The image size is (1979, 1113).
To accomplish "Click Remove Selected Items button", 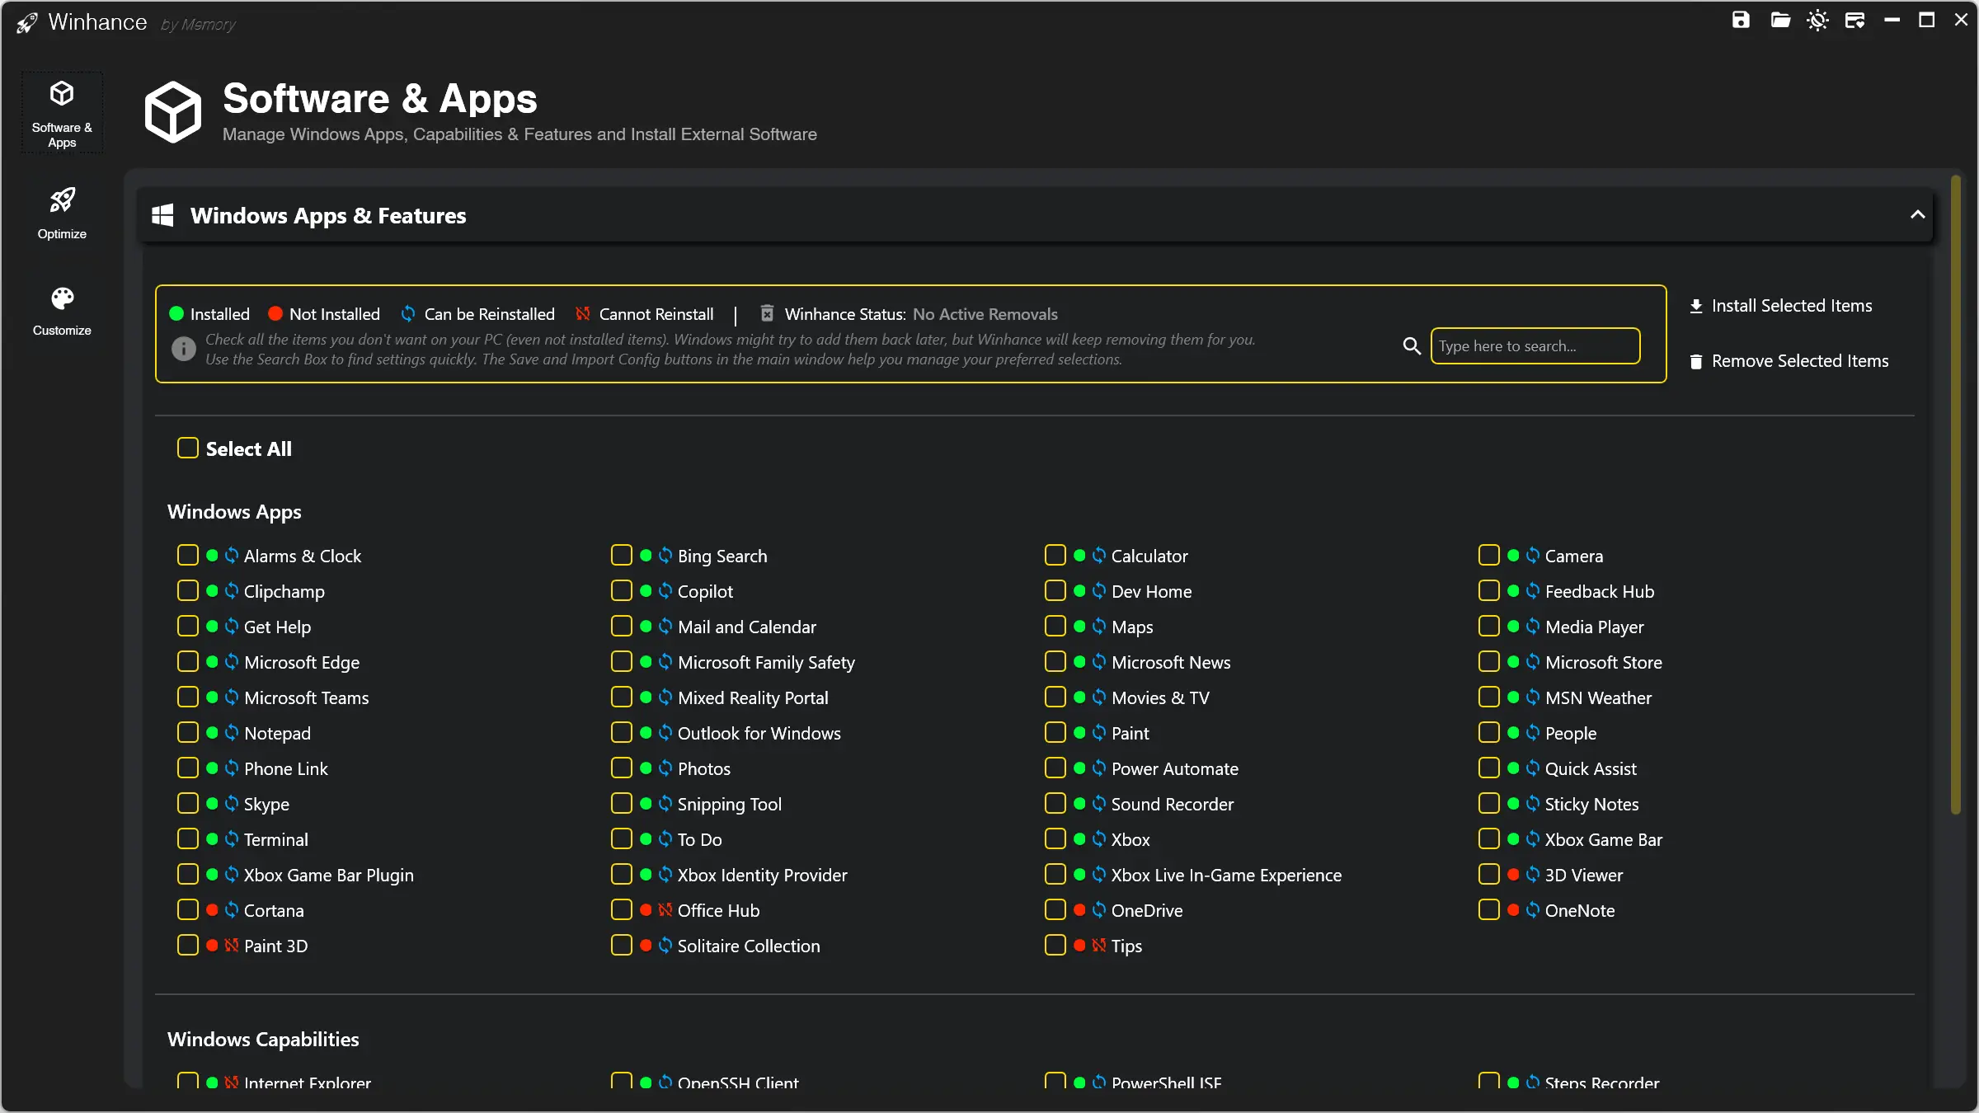I will tap(1789, 361).
